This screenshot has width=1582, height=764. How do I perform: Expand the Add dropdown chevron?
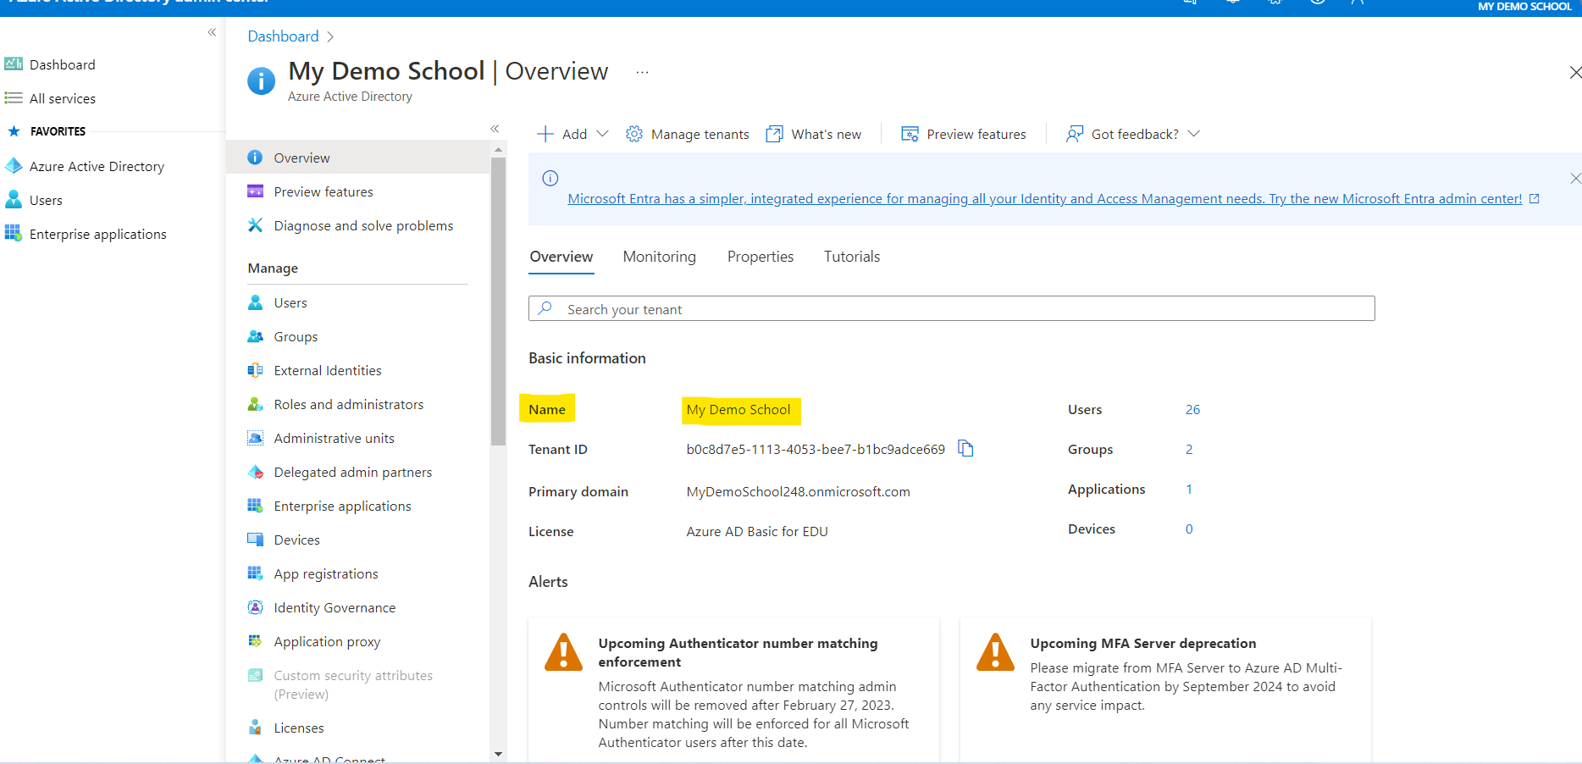point(603,134)
